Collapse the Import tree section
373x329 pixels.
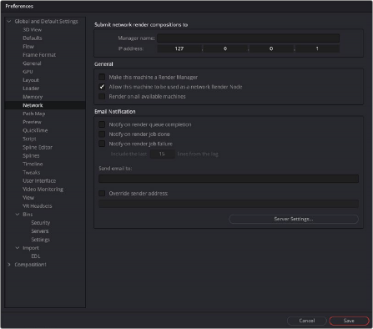(18, 248)
